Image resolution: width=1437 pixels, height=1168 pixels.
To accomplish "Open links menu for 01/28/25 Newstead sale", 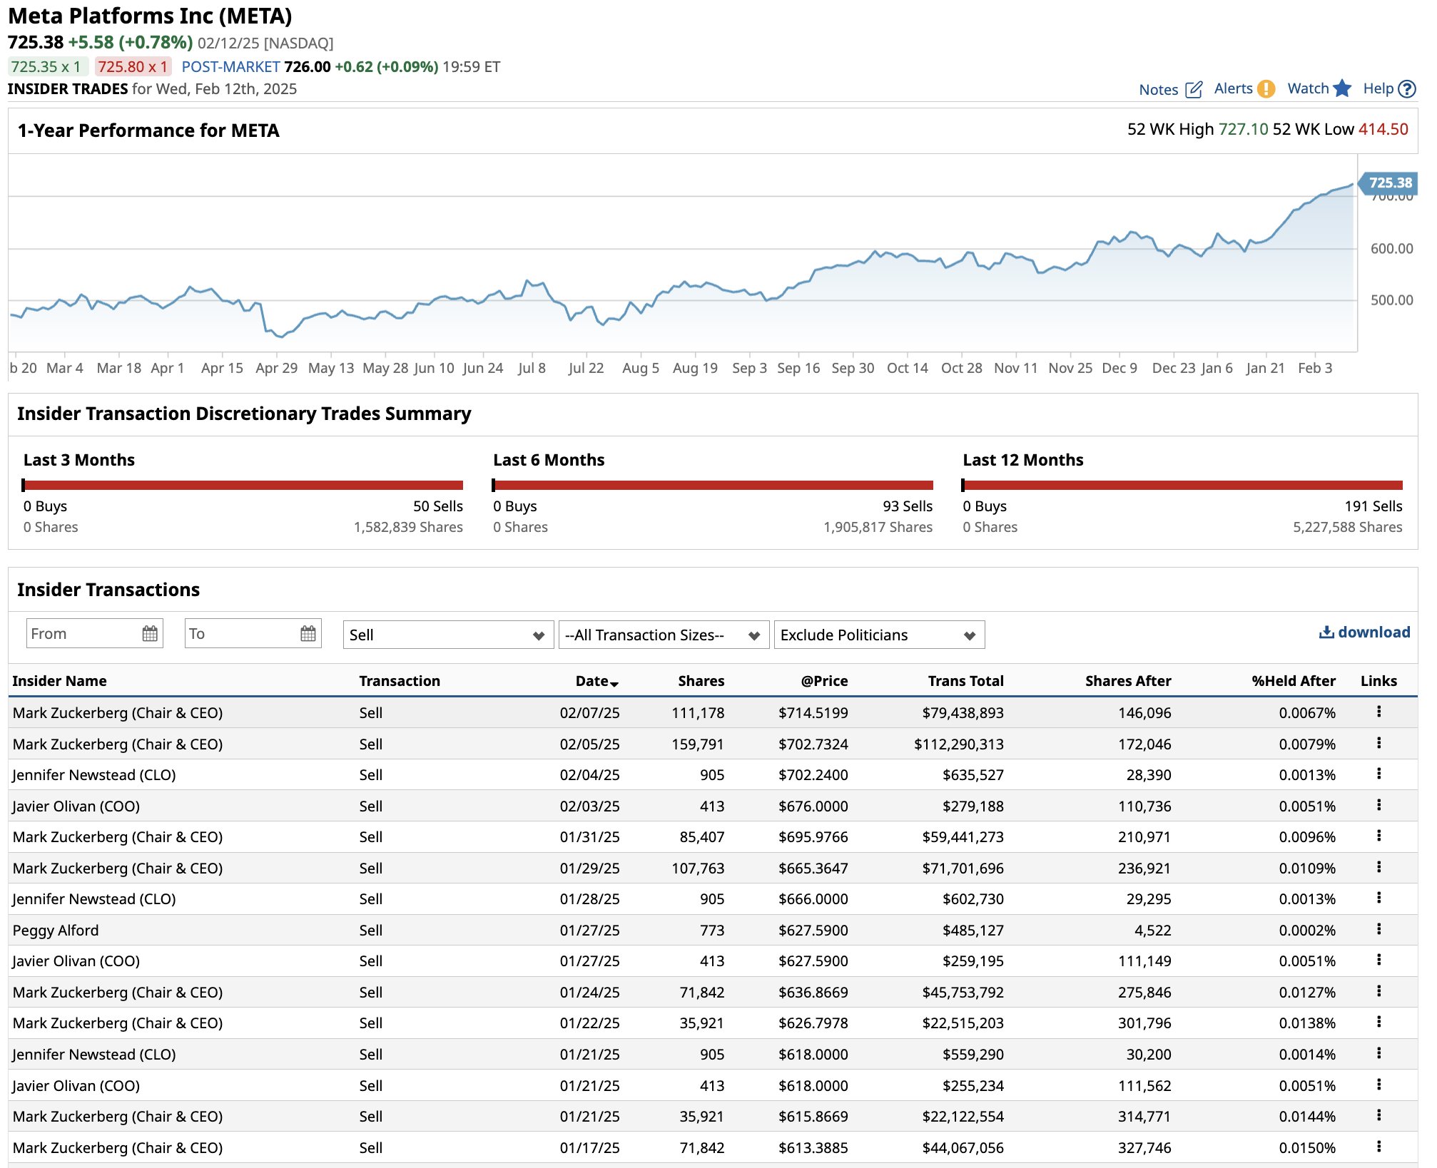I will [x=1378, y=898].
